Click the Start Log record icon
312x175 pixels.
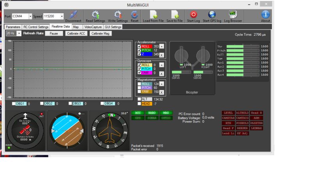(x=193, y=14)
